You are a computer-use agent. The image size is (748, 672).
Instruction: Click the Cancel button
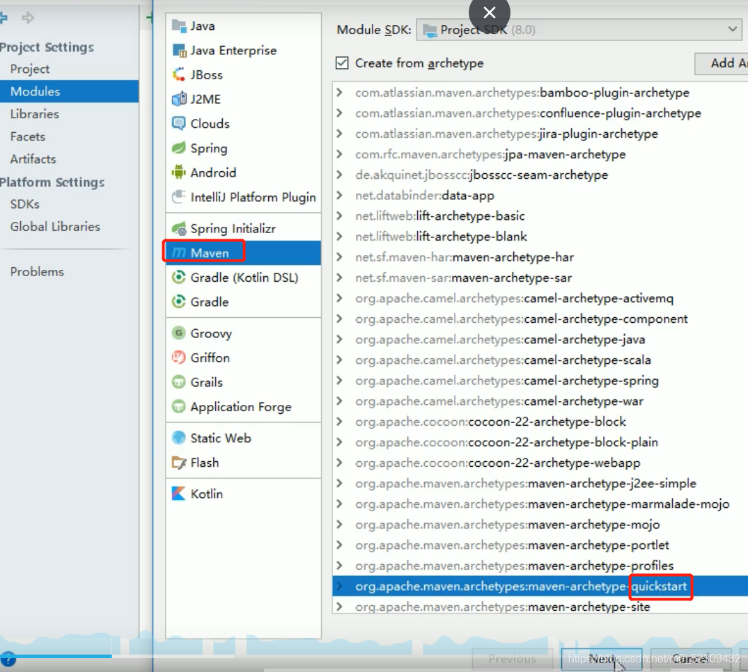[691, 659]
